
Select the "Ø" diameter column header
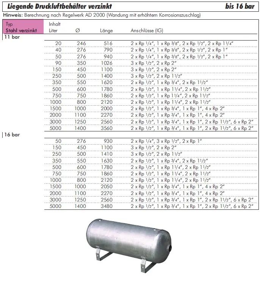click(77, 31)
